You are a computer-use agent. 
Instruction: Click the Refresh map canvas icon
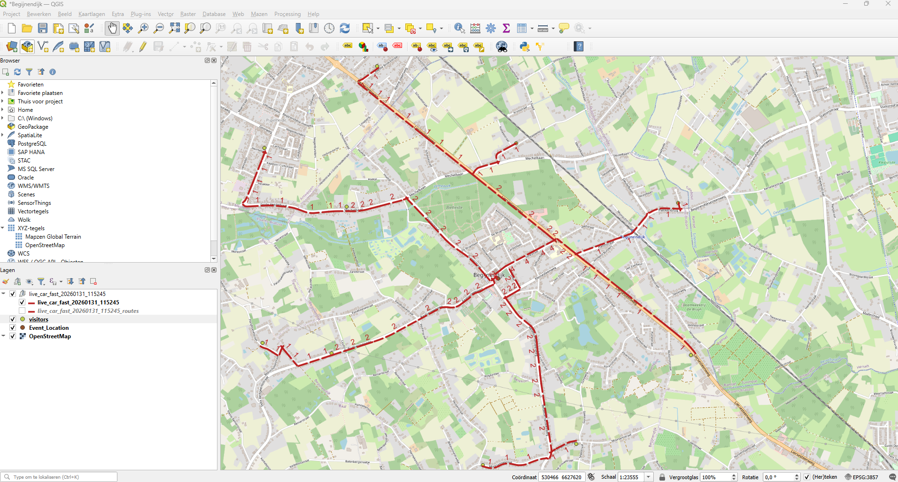[x=345, y=28]
